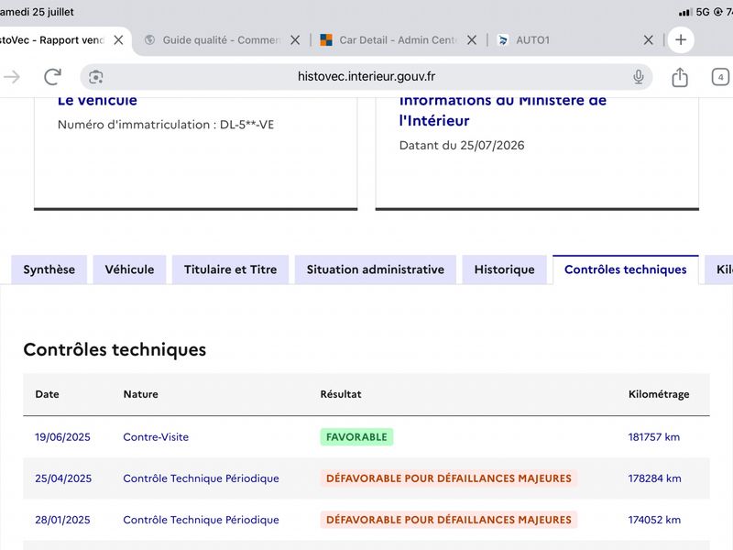This screenshot has height=550, width=733.
Task: Close the AUTO1 tab
Action: point(649,40)
